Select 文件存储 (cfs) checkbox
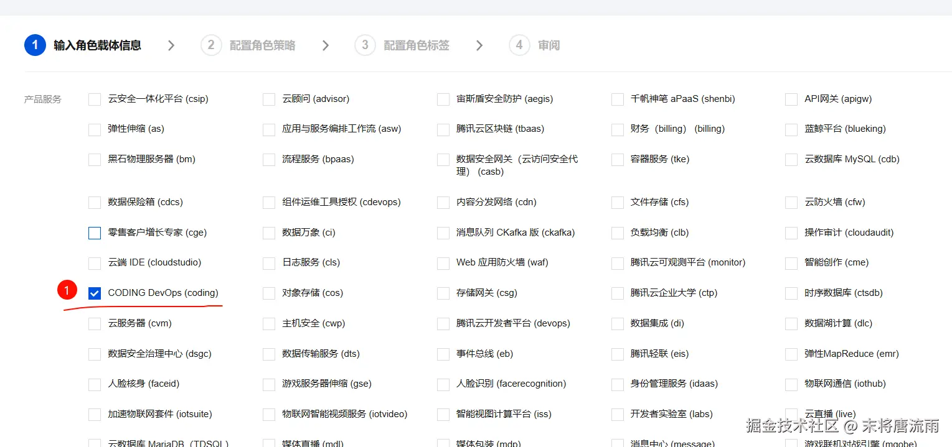 click(618, 203)
